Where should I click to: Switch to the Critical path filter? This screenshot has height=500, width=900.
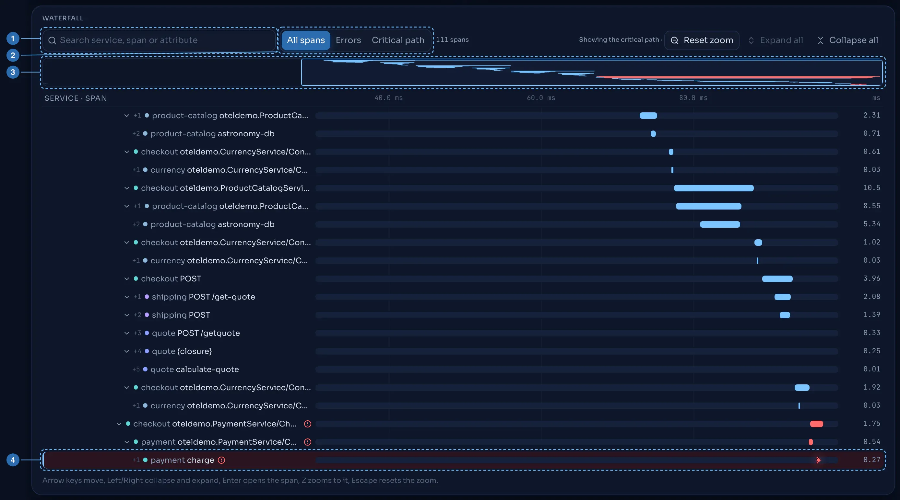pos(398,40)
